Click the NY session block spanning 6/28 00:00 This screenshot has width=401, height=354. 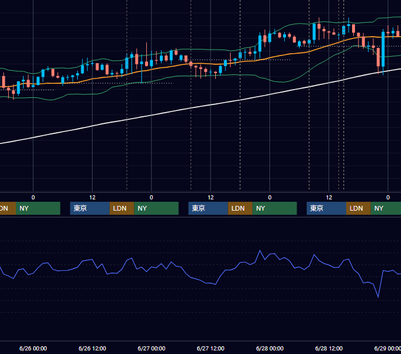pyautogui.click(x=275, y=208)
